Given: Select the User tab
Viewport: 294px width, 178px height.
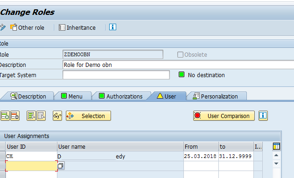Looking at the screenshot, I should [167, 96].
